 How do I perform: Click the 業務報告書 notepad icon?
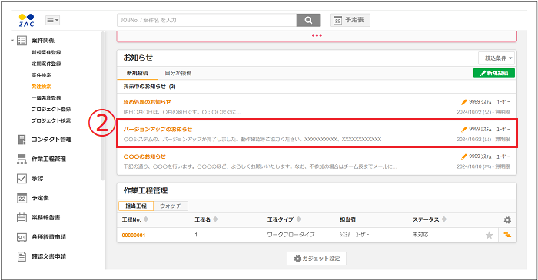click(22, 217)
